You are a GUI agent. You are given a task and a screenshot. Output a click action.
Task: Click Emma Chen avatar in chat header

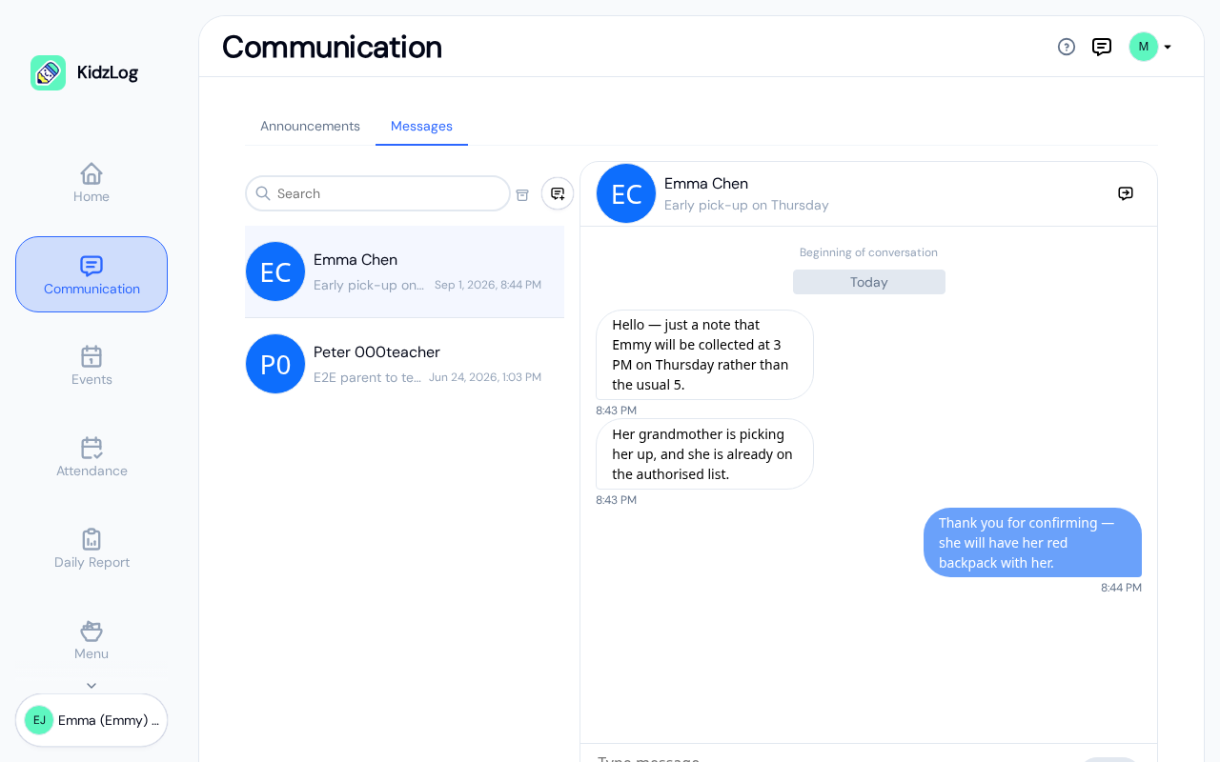[626, 193]
